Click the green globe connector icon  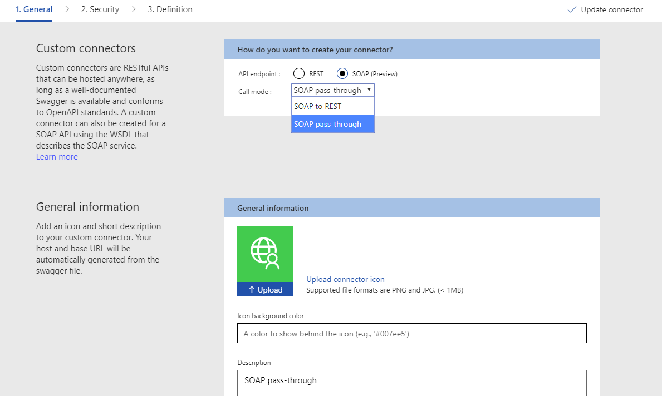pos(264,254)
